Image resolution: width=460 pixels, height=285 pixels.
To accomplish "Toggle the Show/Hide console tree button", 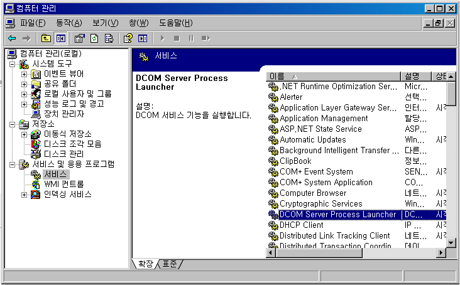I will (x=61, y=38).
